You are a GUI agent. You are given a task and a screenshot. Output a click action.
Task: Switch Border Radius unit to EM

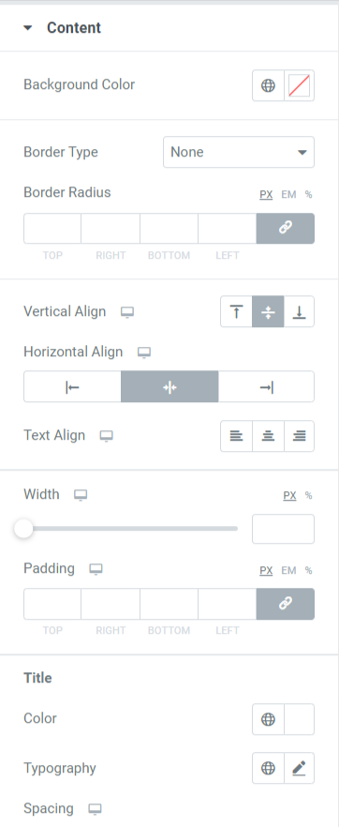pyautogui.click(x=288, y=195)
